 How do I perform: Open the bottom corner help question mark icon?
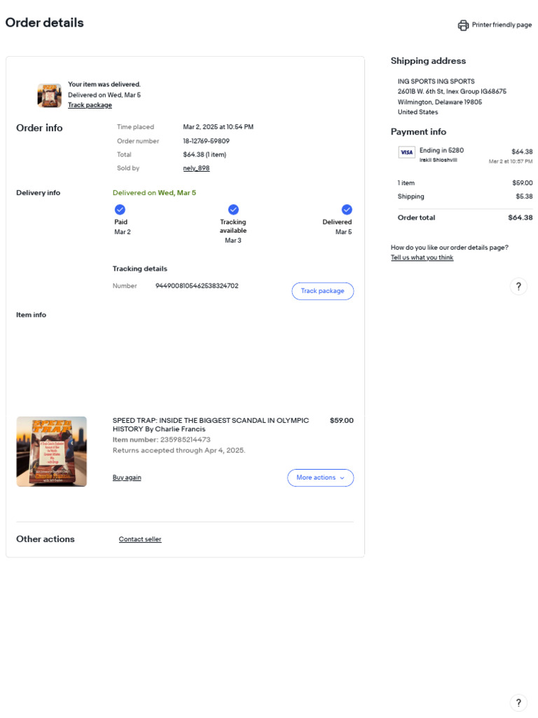click(x=518, y=703)
